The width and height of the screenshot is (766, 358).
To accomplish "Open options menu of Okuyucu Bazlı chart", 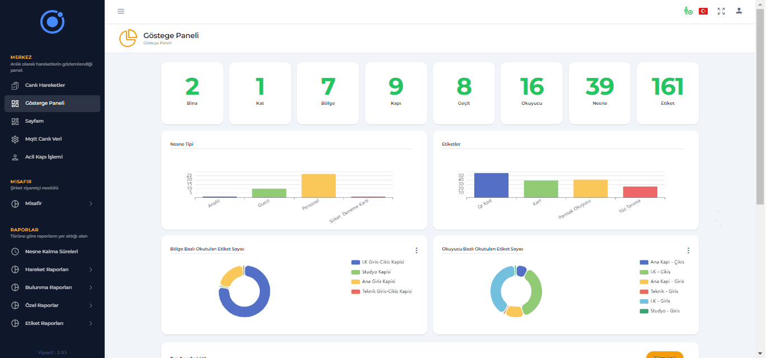I will coord(688,250).
